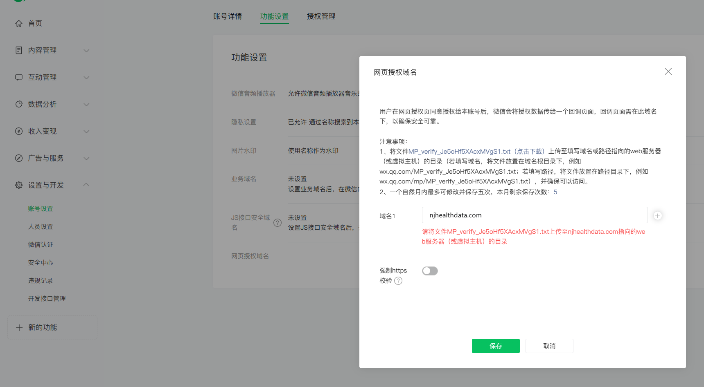Open 账号设置 in the sidebar
The width and height of the screenshot is (704, 387).
pos(41,209)
